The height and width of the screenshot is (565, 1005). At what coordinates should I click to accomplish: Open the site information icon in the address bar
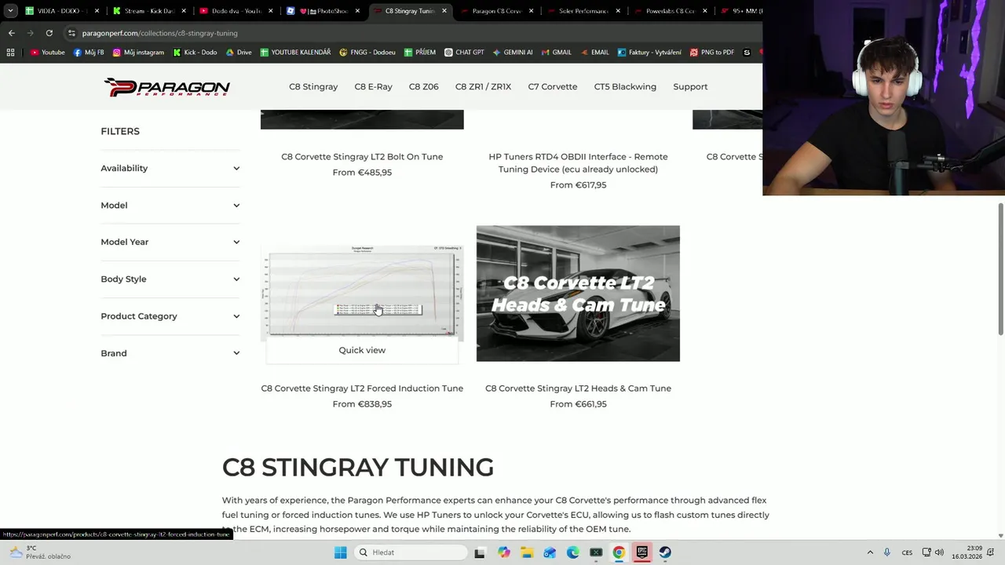point(71,33)
